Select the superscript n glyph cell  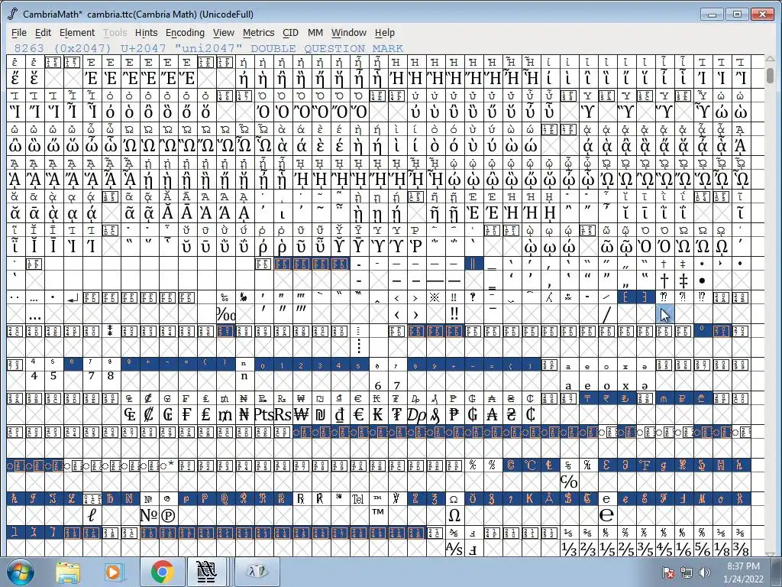[x=244, y=376]
